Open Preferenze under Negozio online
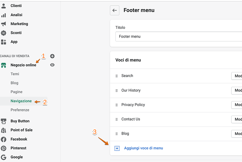242x162 pixels. click(x=20, y=110)
